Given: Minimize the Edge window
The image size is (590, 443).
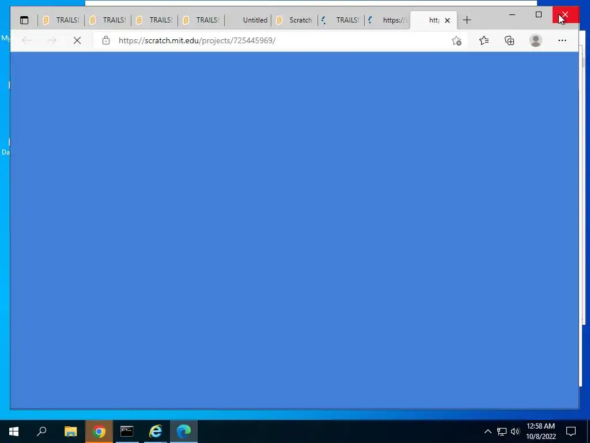Looking at the screenshot, I should tap(512, 14).
